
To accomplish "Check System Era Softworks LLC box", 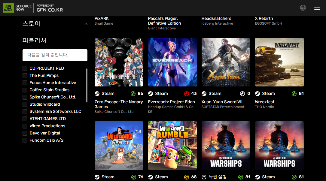I will pos(25,112).
